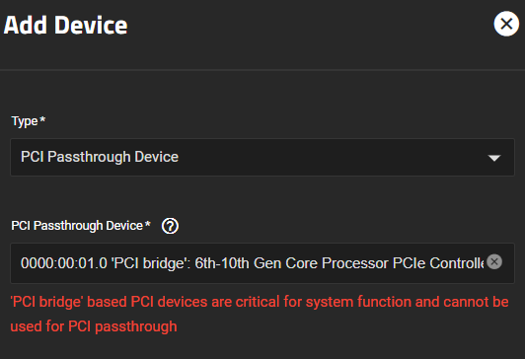Open the Type selector showing PCI Passthrough Device

[x=262, y=157]
